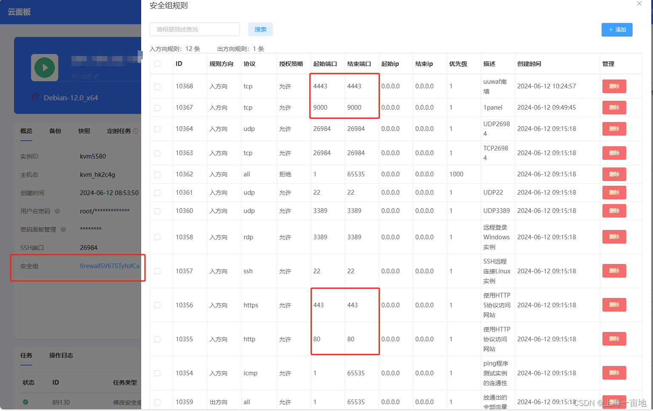The width and height of the screenshot is (653, 411).
Task: Delete rule 10367 for 1panel
Action: pyautogui.click(x=614, y=108)
